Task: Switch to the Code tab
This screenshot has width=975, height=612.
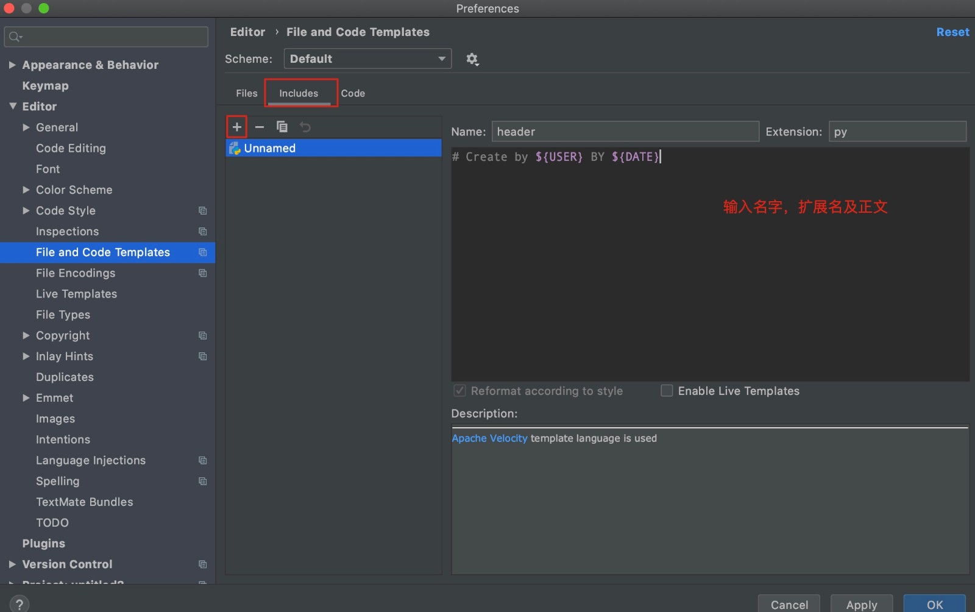Action: pyautogui.click(x=353, y=93)
